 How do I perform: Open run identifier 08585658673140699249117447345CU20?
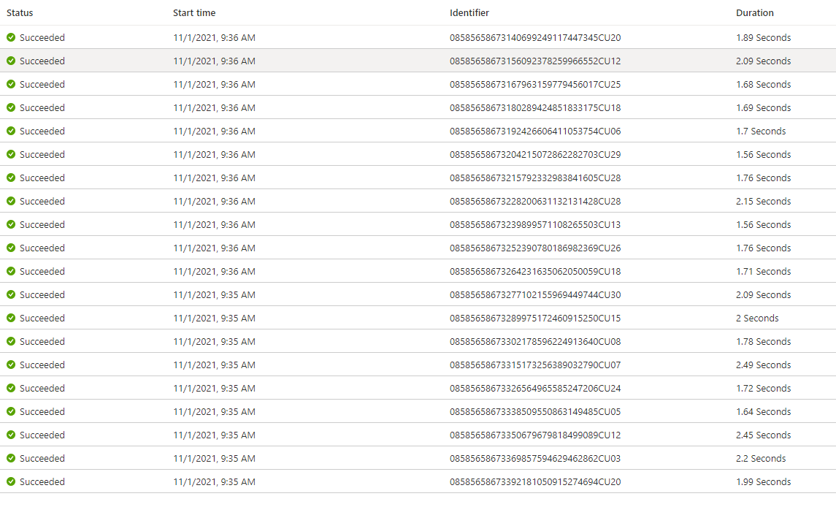(x=535, y=38)
